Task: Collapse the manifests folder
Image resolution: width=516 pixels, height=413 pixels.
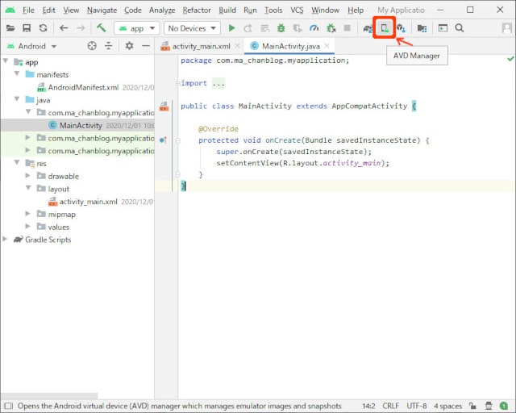Action: tap(17, 73)
